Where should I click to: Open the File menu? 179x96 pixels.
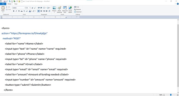tap(3, 4)
